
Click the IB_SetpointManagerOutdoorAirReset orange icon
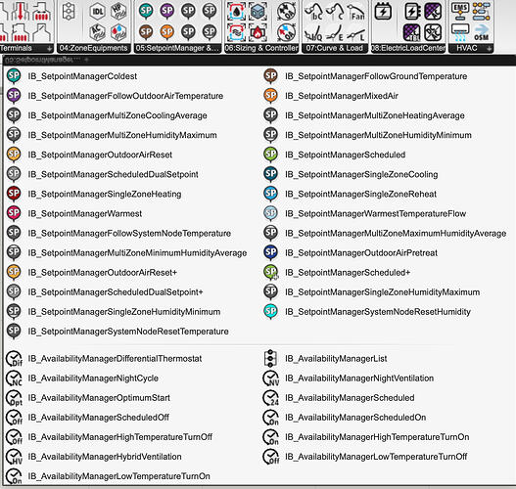point(14,155)
